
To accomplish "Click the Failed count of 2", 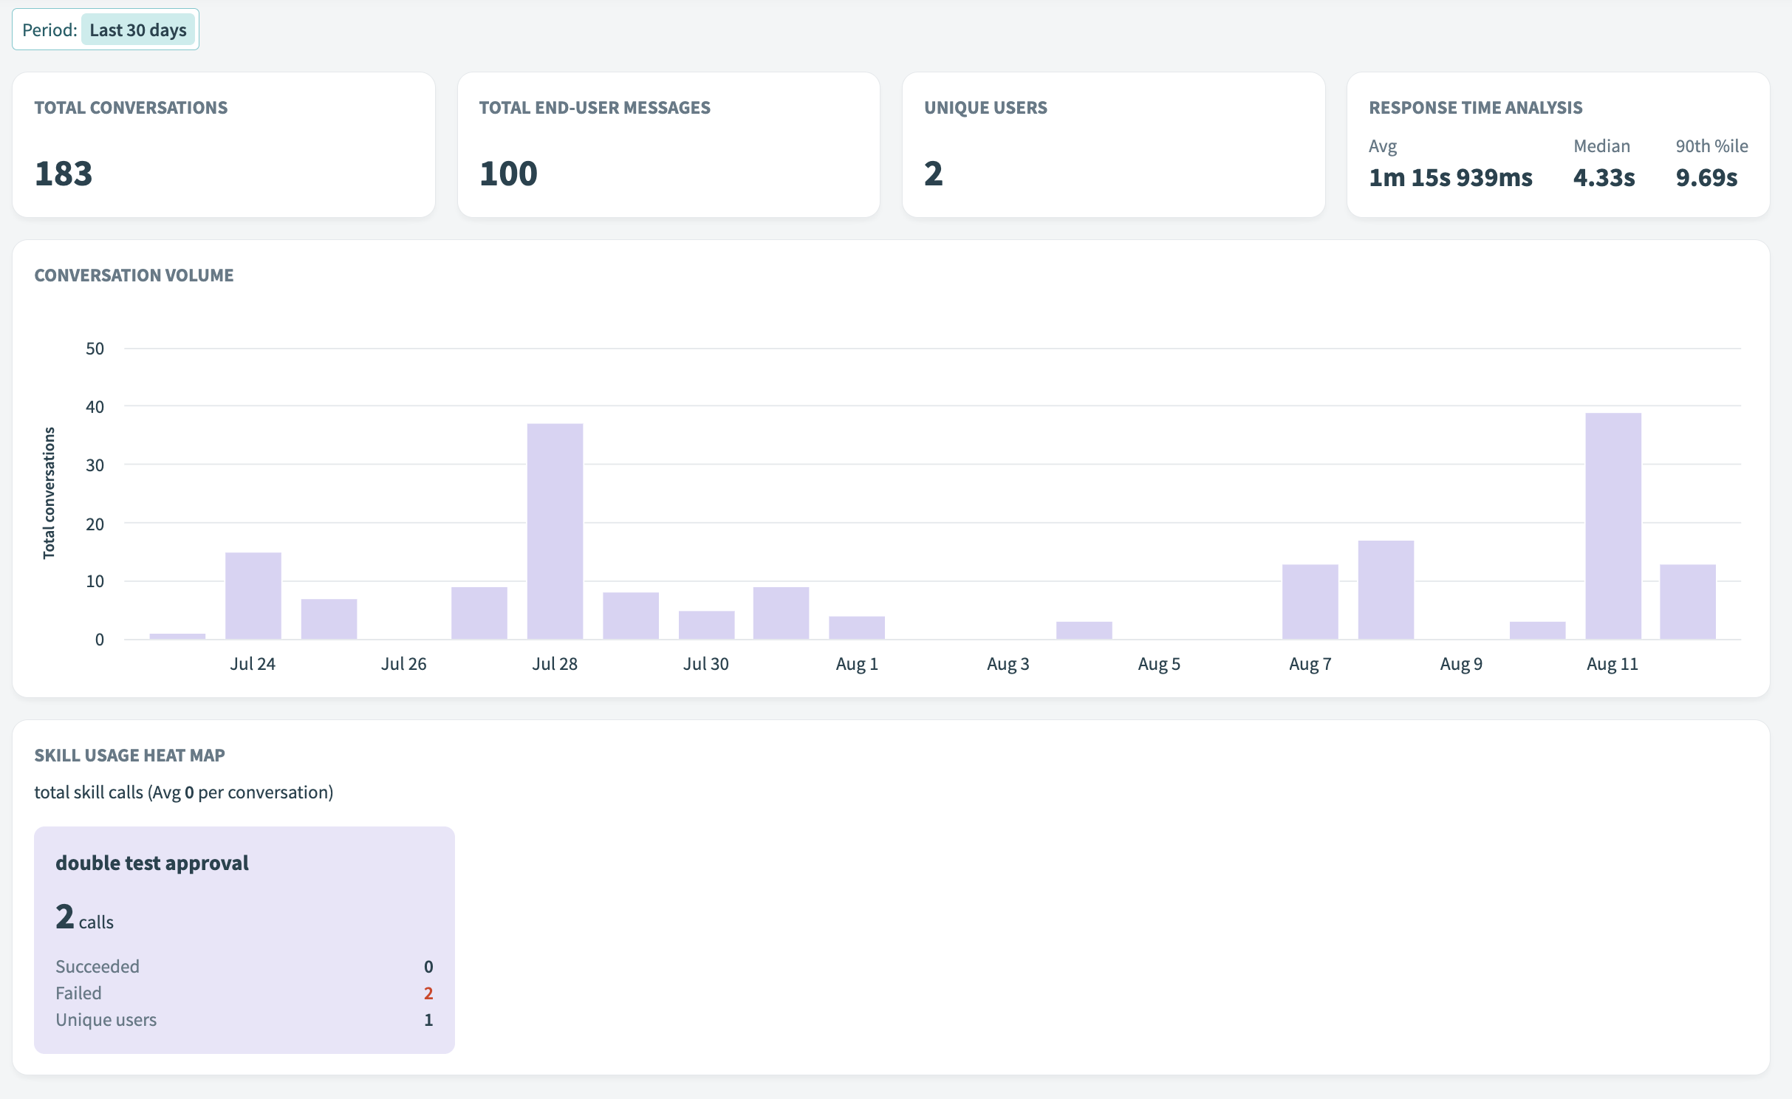I will tap(428, 993).
